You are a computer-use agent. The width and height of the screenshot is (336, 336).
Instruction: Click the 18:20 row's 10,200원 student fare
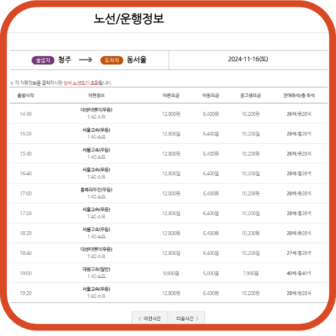click(x=250, y=233)
